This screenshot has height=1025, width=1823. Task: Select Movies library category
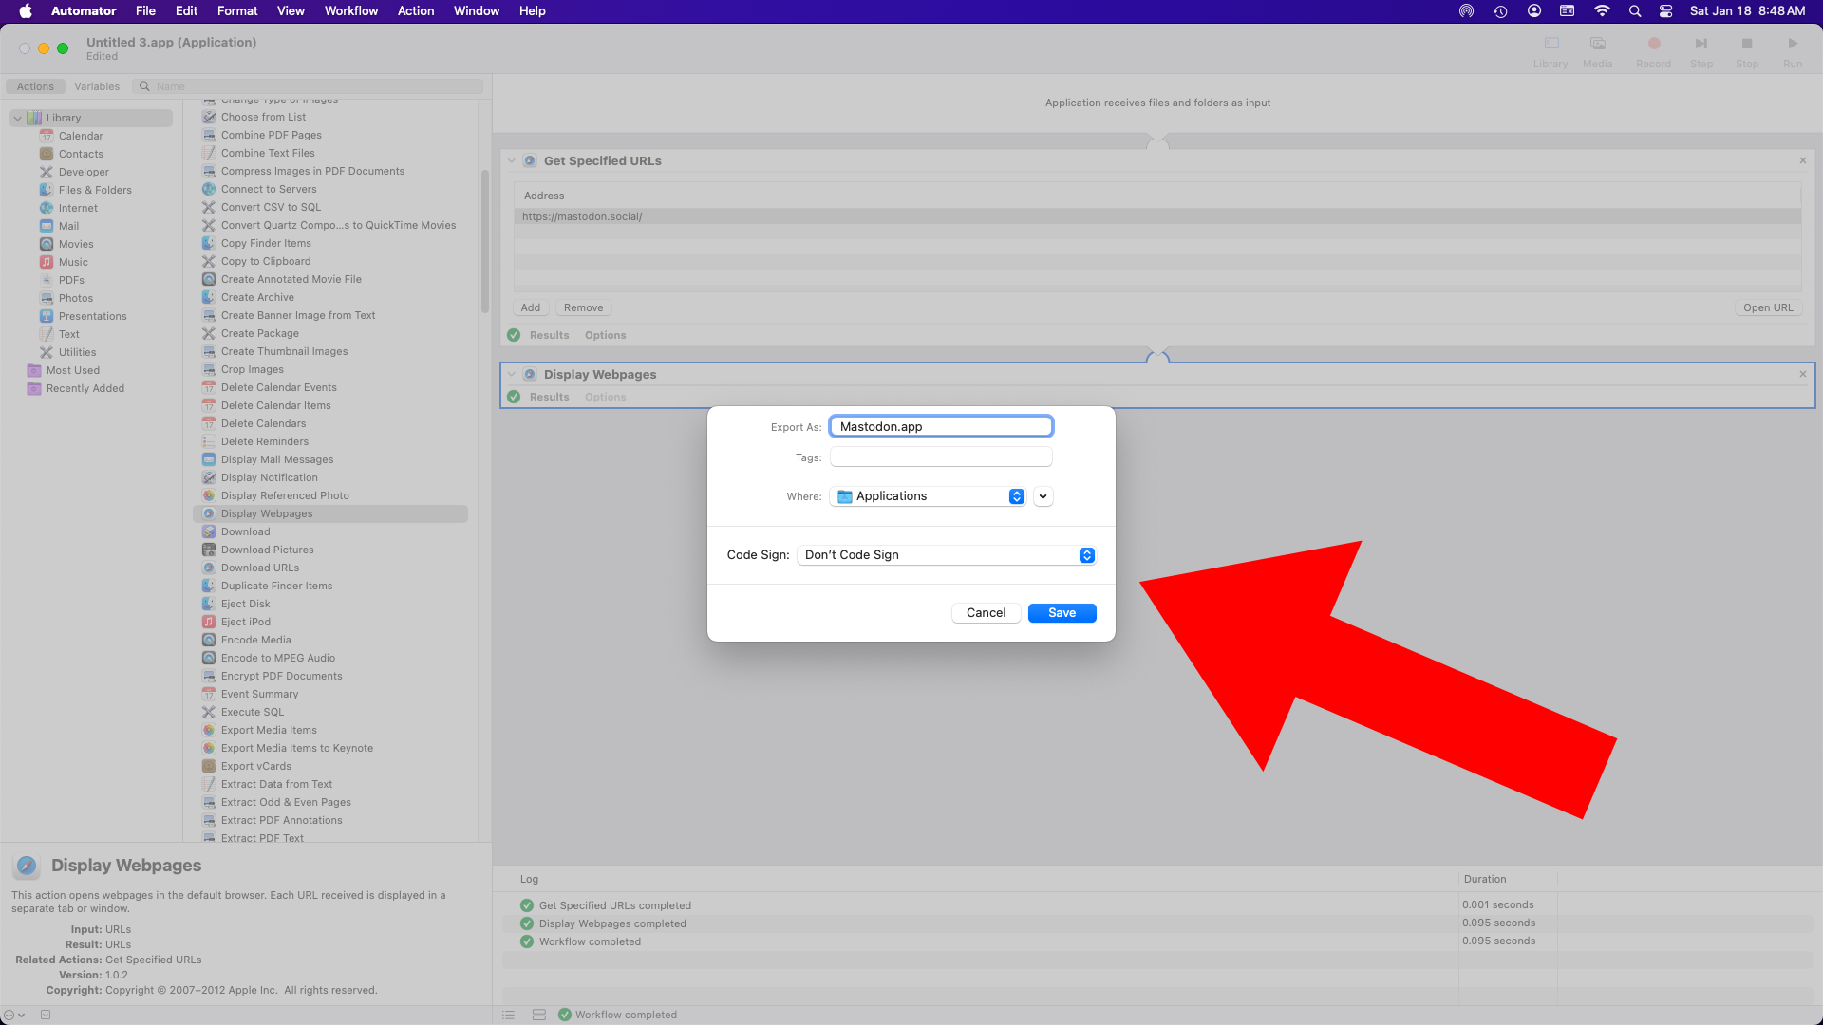click(76, 244)
